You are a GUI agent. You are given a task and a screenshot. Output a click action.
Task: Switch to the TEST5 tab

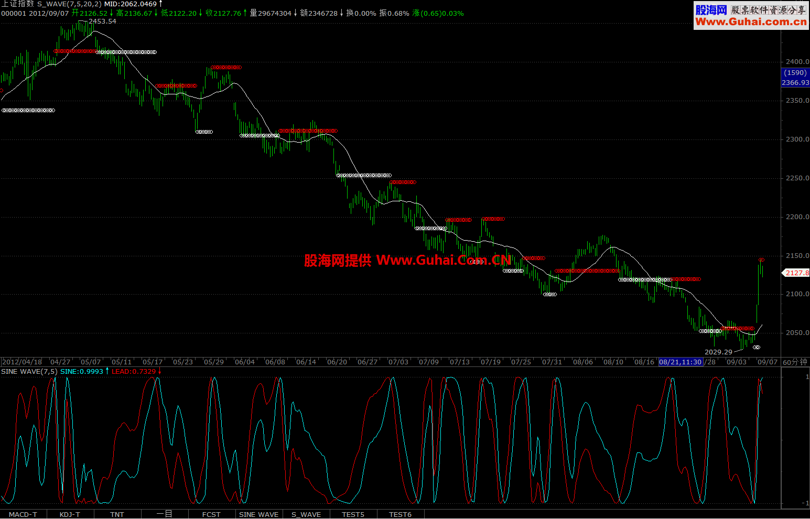click(353, 514)
